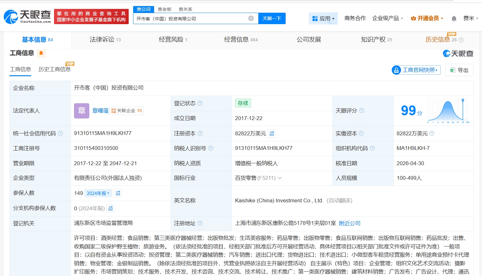Open the 2024年报 link
This screenshot has width=482, height=276.
(x=98, y=193)
